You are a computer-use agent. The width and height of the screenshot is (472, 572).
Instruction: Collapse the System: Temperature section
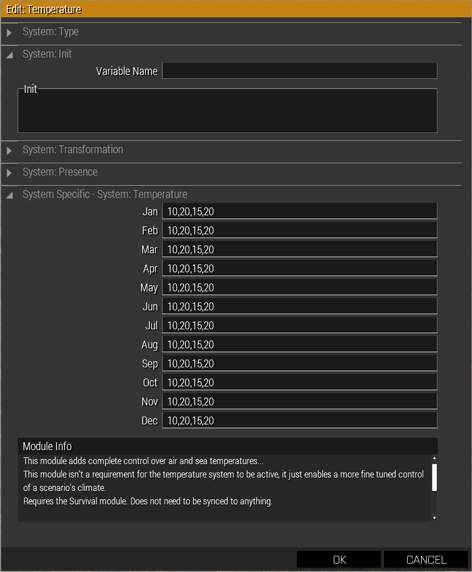[x=9, y=195]
